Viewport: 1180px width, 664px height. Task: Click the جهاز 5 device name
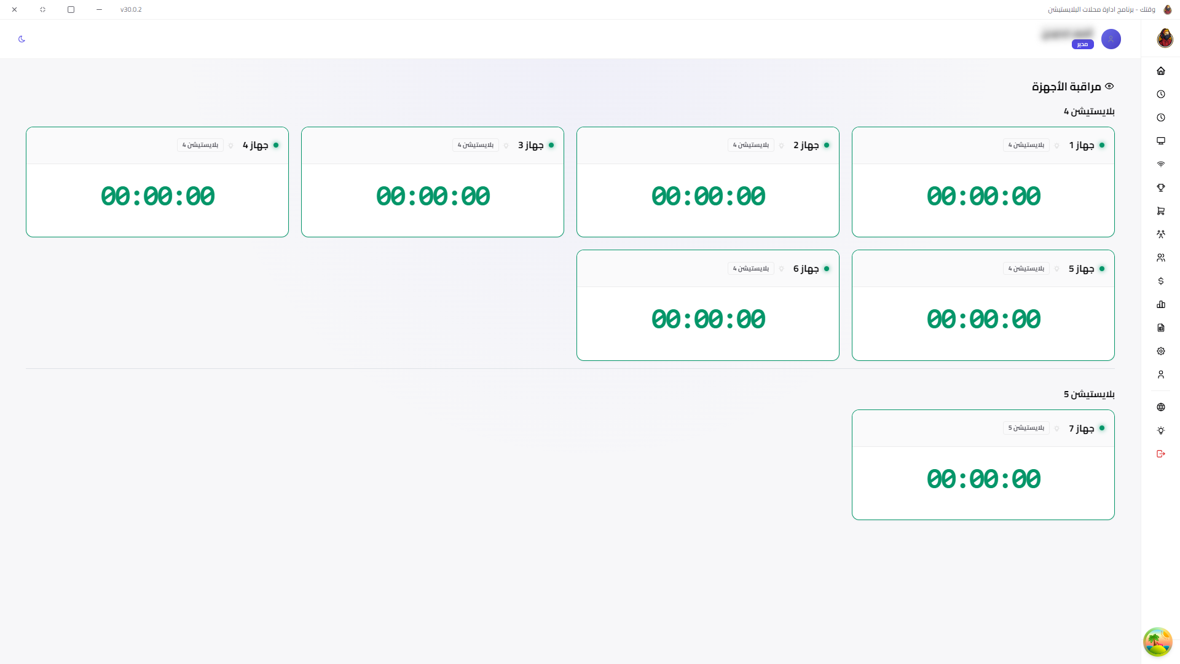(1082, 269)
